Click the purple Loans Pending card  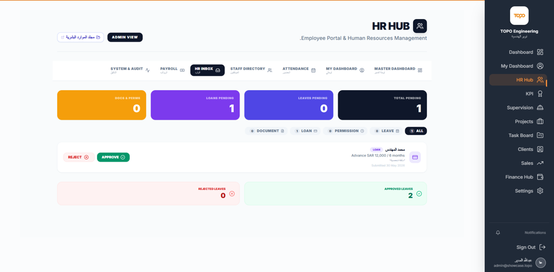tap(195, 105)
